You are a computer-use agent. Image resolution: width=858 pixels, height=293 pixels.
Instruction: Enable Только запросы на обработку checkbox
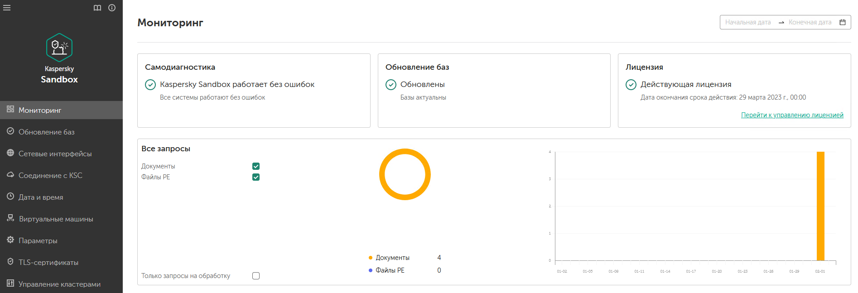coord(256,276)
